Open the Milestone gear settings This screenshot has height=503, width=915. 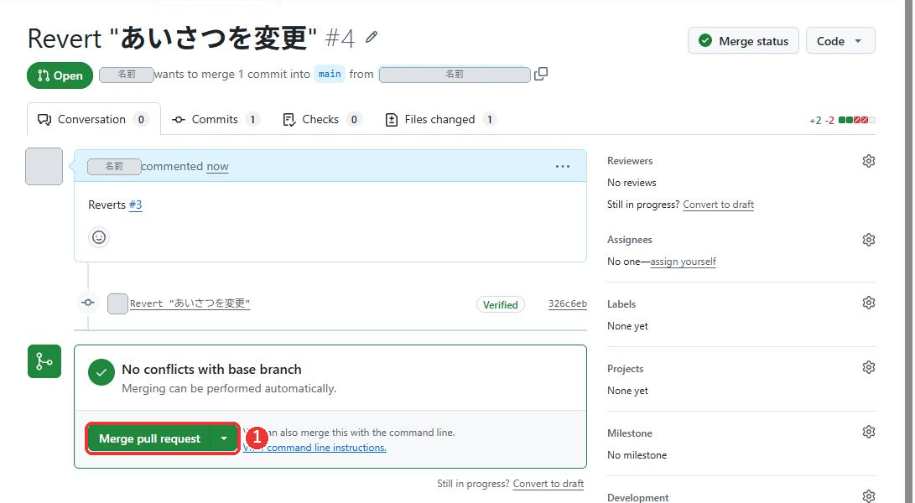coord(868,432)
